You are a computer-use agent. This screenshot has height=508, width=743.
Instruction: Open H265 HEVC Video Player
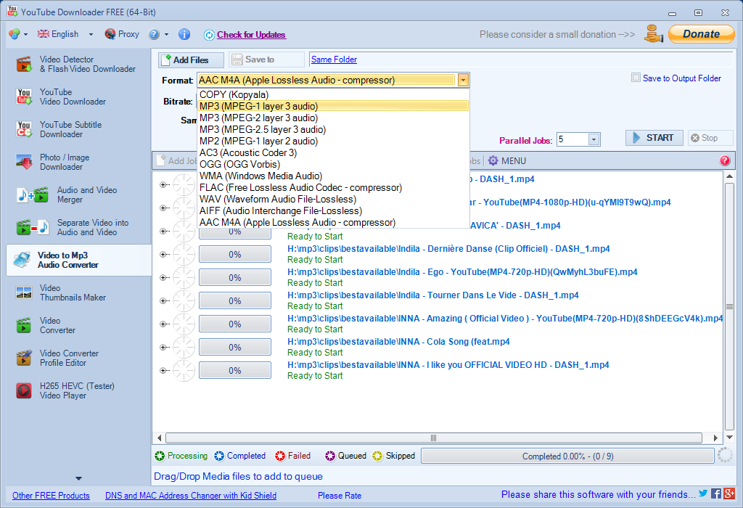click(65, 391)
